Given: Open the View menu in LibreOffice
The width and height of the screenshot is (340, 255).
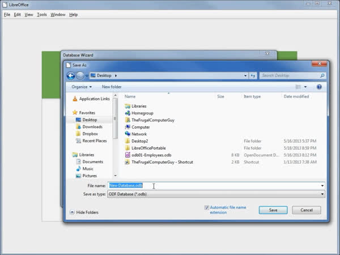Looking at the screenshot, I should (29, 15).
